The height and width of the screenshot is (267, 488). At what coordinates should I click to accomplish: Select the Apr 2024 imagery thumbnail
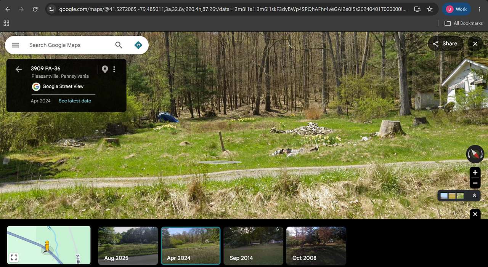(x=191, y=246)
